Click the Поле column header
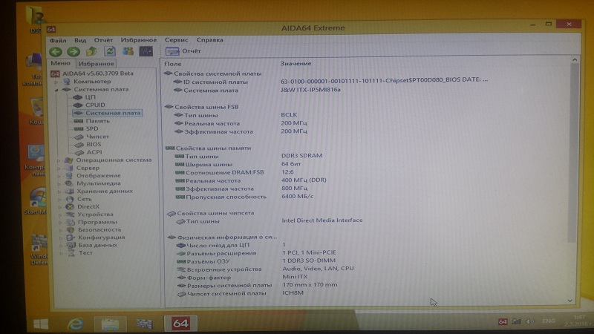Image resolution: width=594 pixels, height=334 pixels. tap(173, 64)
